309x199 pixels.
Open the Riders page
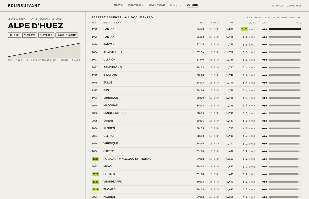176,5
